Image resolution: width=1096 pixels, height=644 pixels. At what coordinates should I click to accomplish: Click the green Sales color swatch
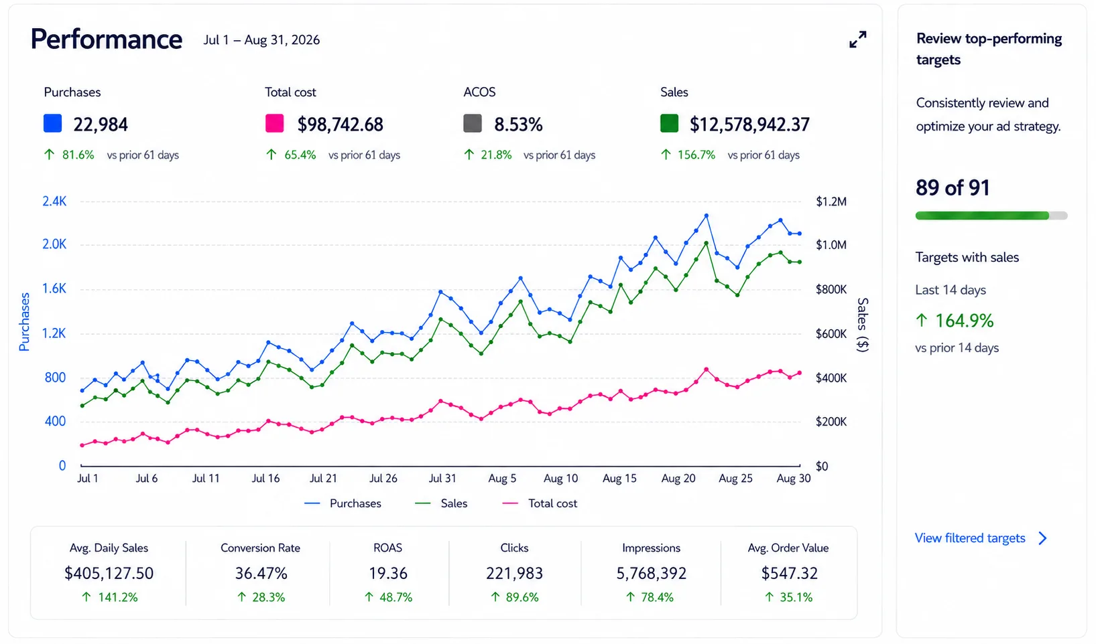point(669,123)
